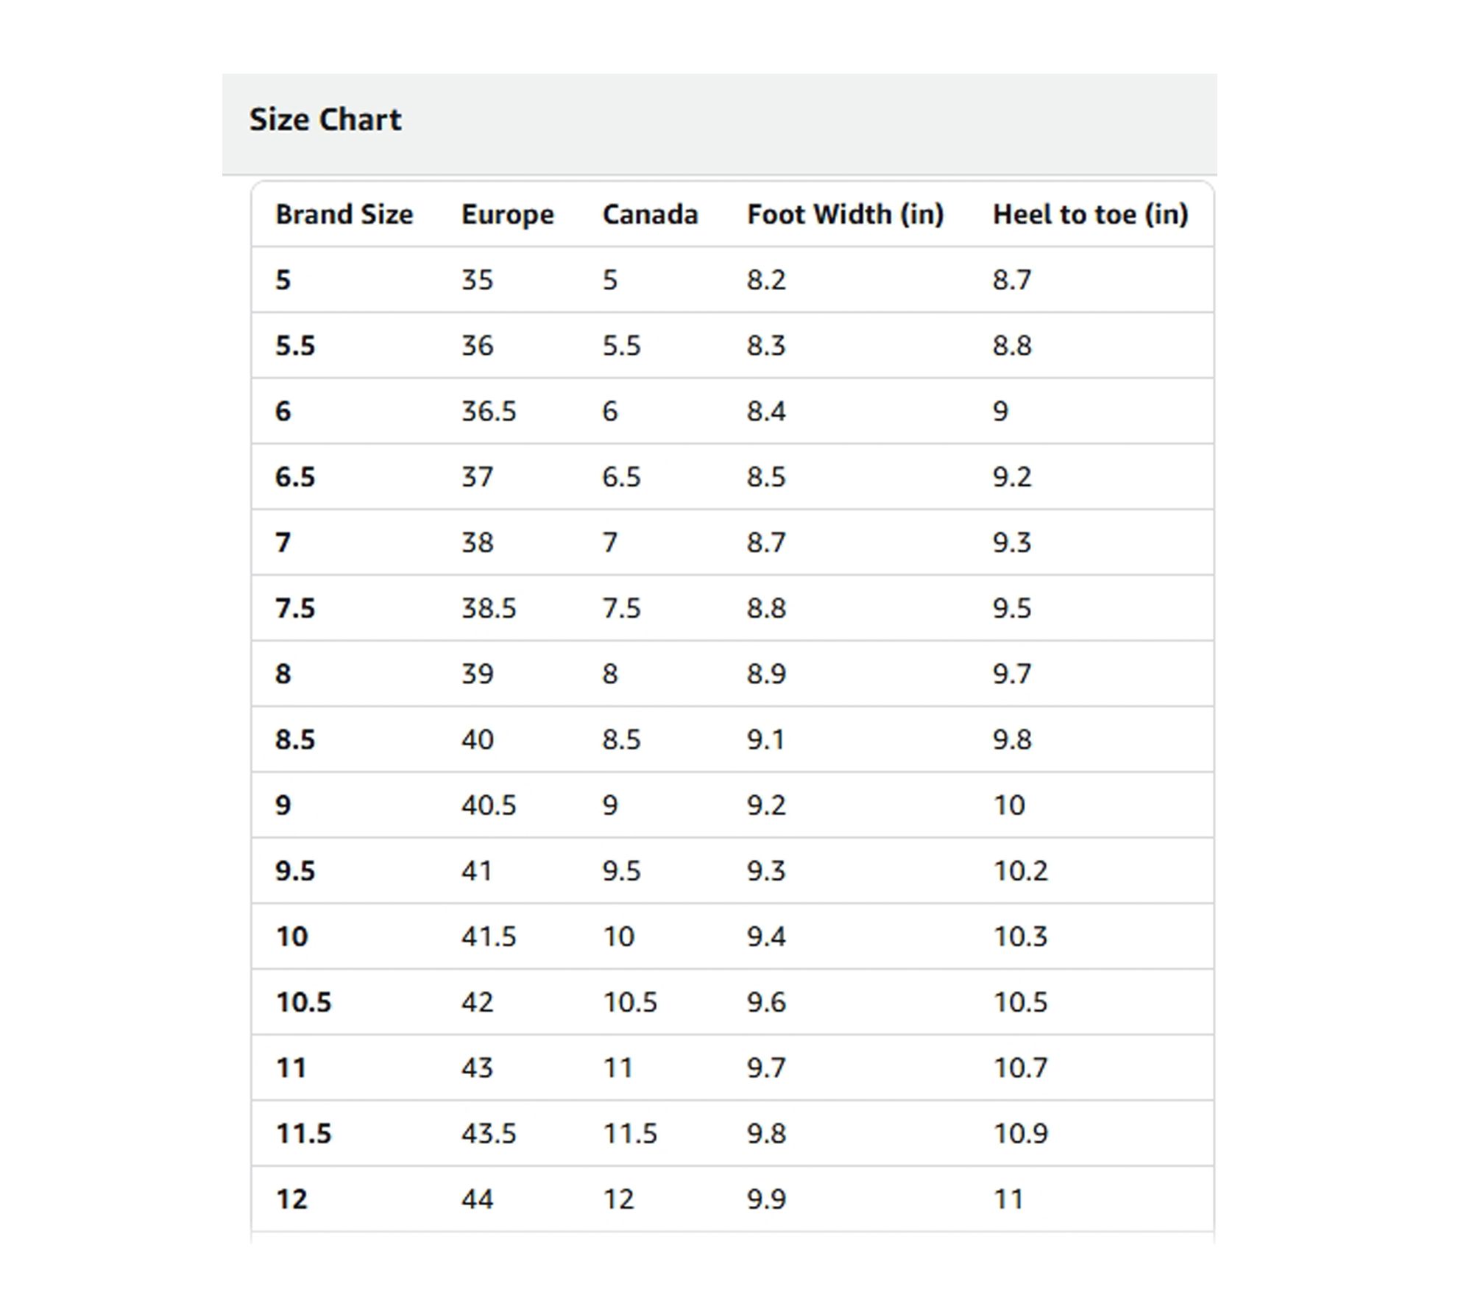Click the Europe size 40.5 cell
This screenshot has width=1472, height=1309.
pyautogui.click(x=489, y=805)
